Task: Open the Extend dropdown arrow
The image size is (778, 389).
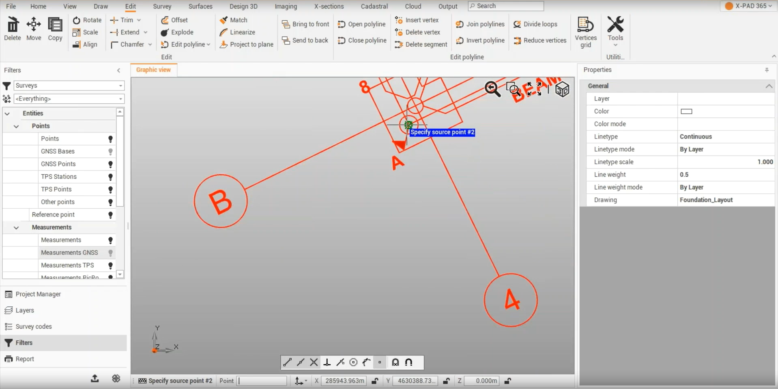Action: point(146,32)
